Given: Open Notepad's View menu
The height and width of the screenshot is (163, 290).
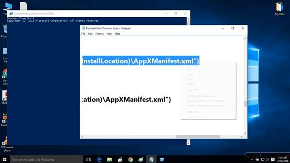Looking at the screenshot, I should click(x=109, y=34).
